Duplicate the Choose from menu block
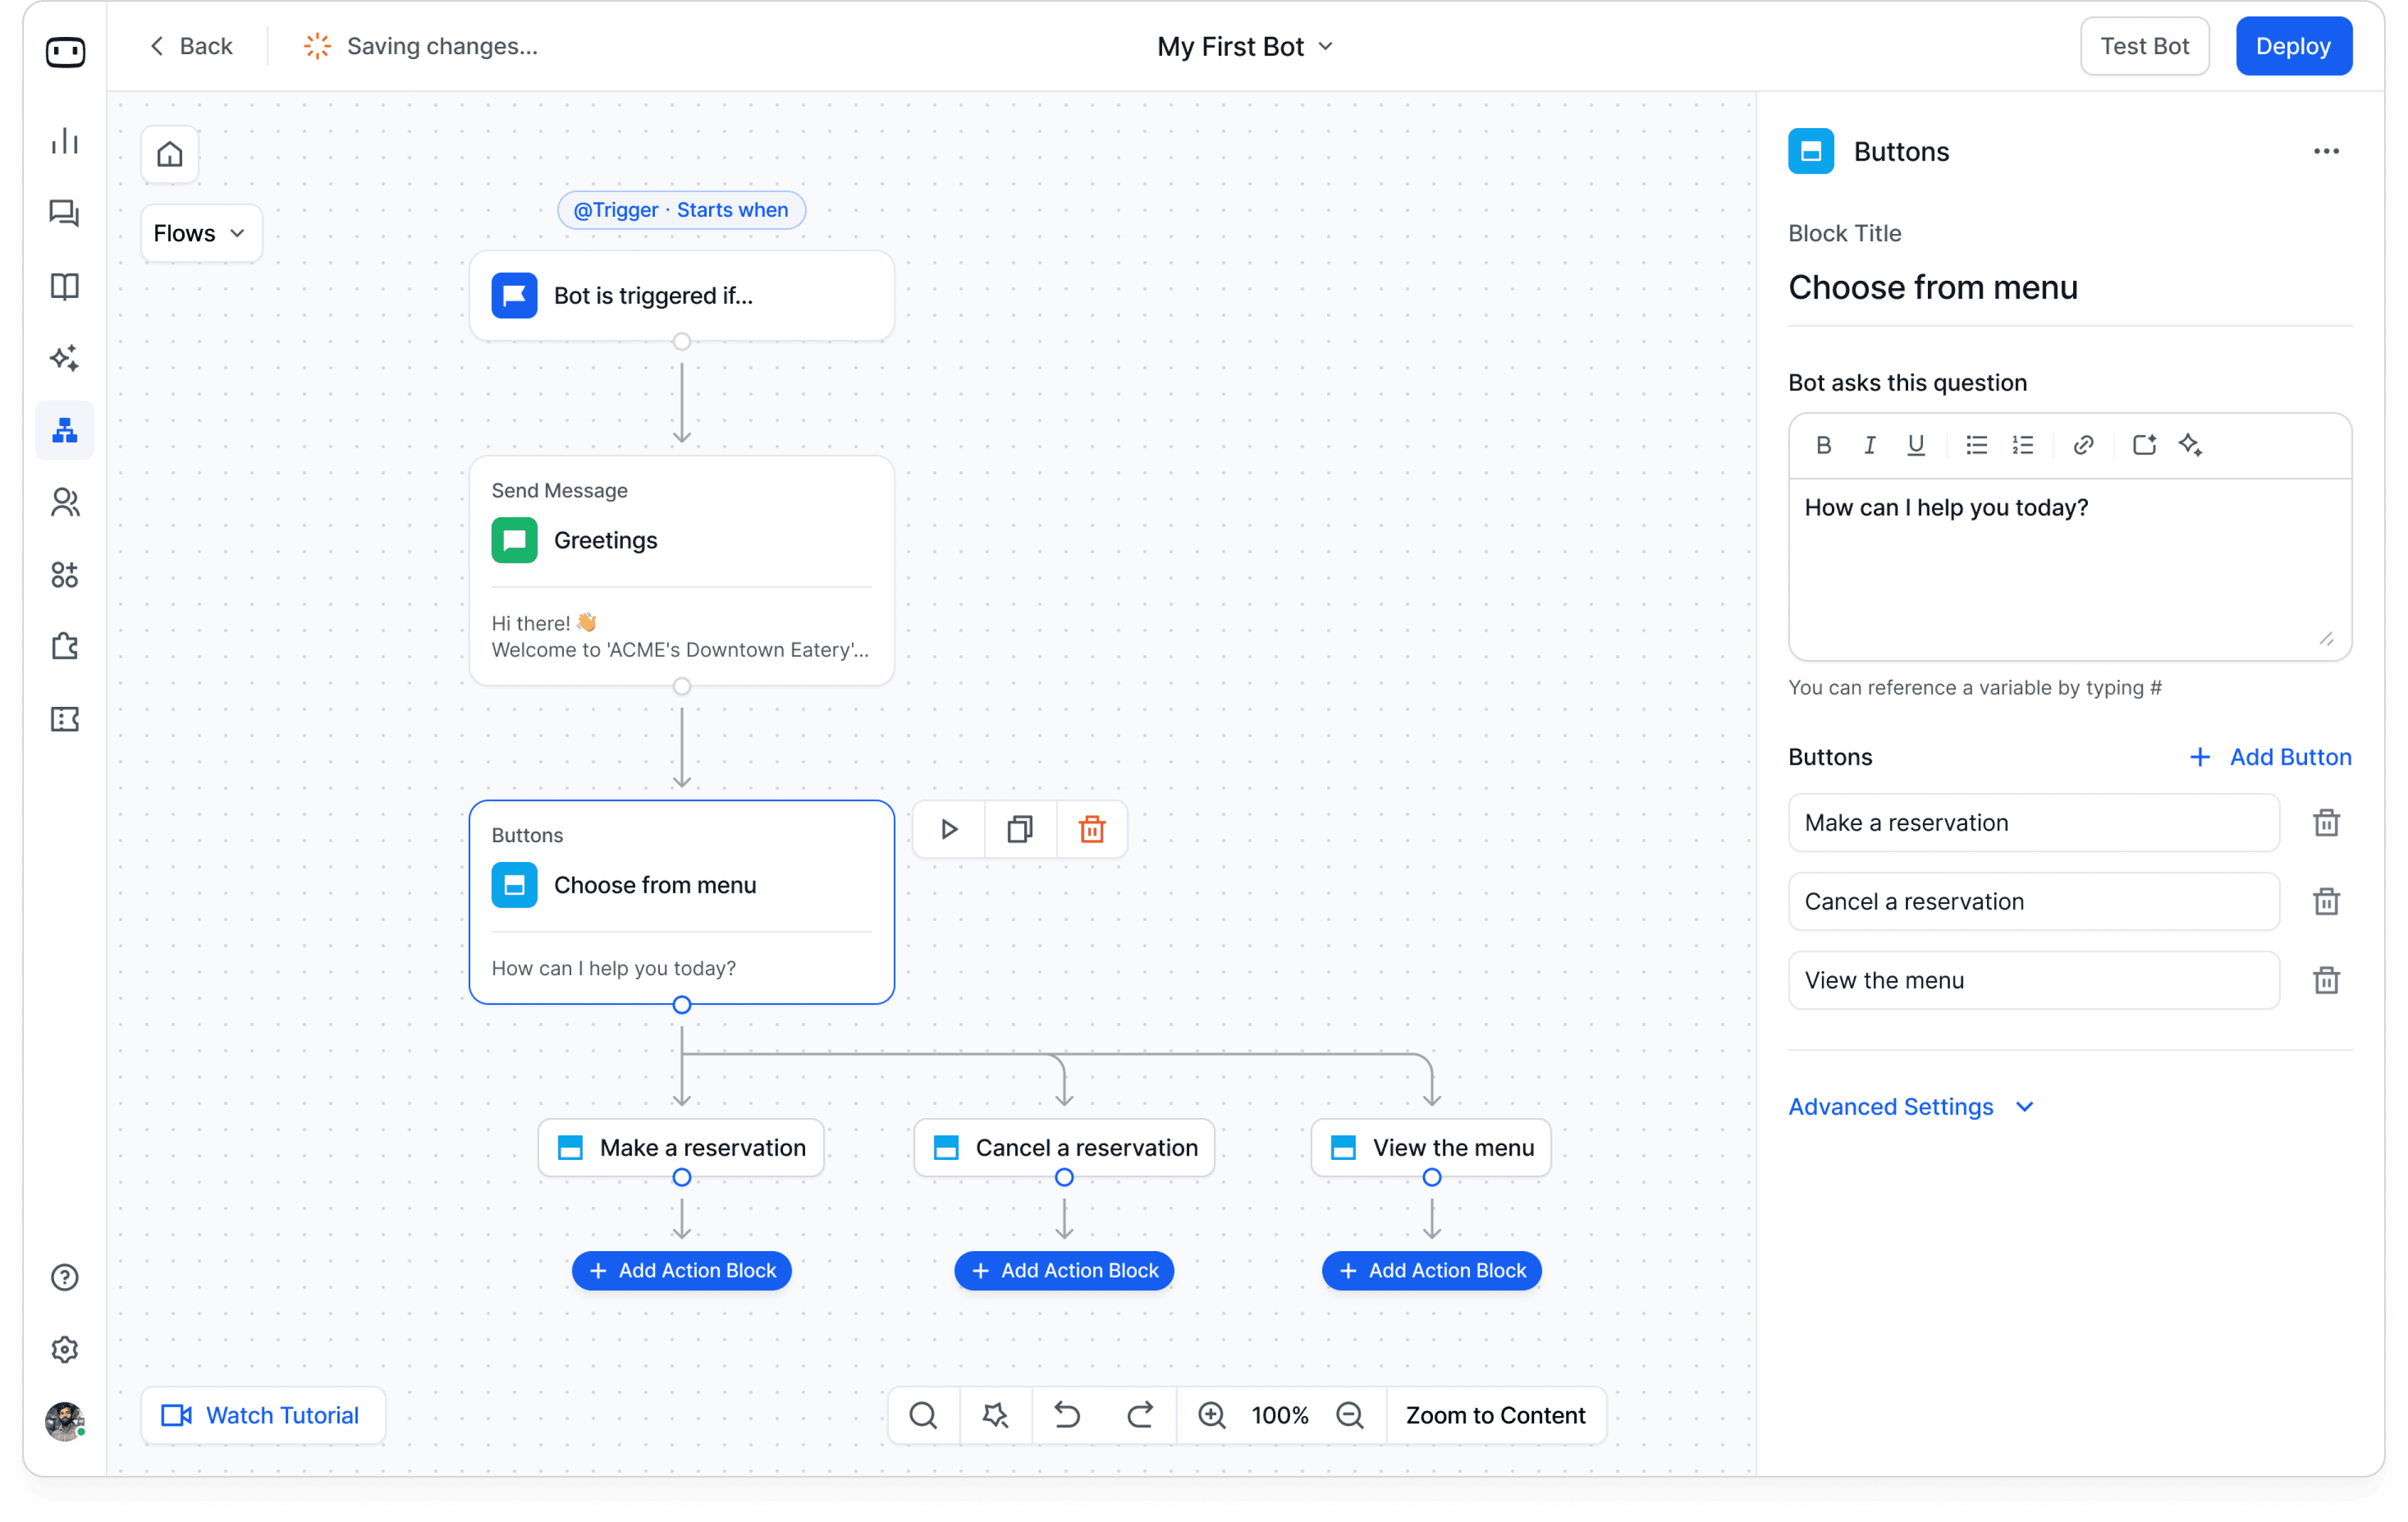 (x=1020, y=829)
